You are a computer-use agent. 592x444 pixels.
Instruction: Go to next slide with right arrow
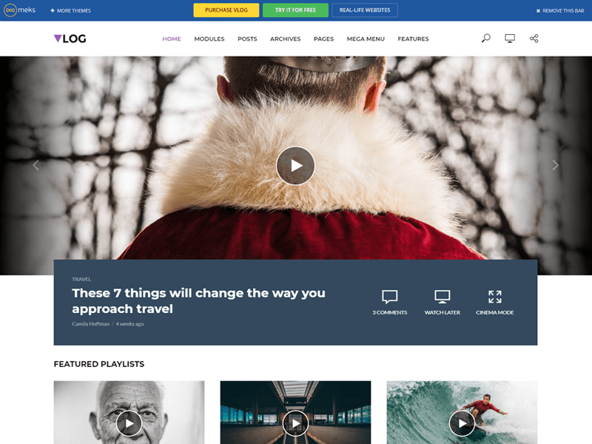(556, 165)
